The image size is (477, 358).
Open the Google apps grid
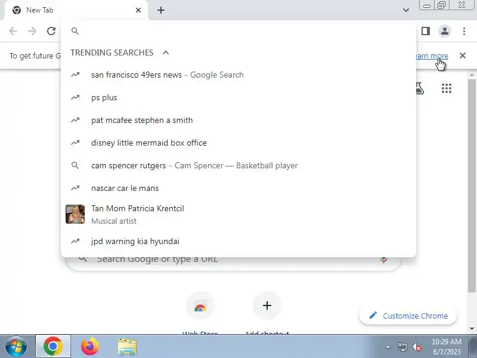(x=446, y=88)
